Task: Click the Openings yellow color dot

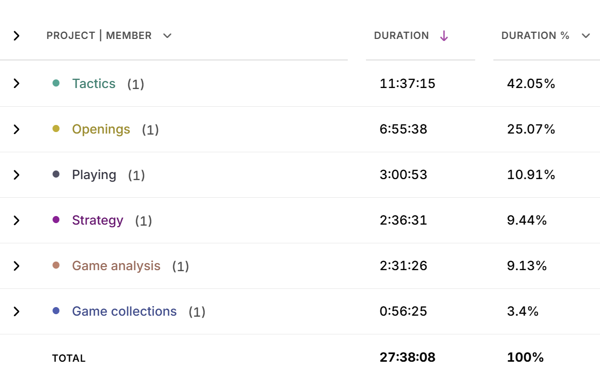Action: [56, 128]
